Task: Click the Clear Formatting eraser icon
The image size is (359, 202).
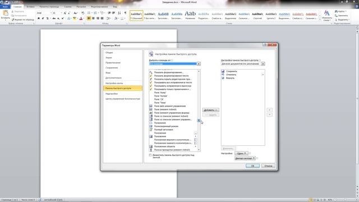Action: tap(82, 13)
